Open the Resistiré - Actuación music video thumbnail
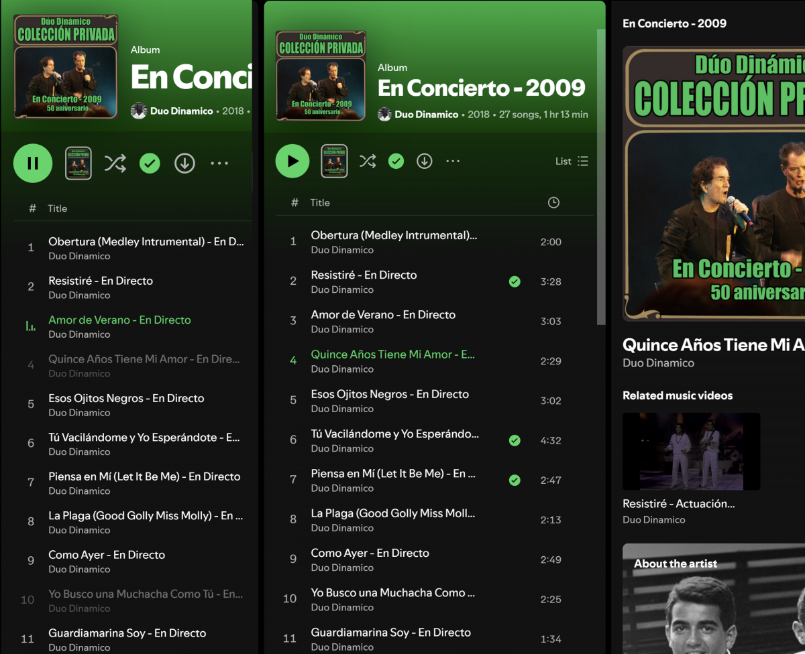The image size is (805, 654). pos(691,451)
